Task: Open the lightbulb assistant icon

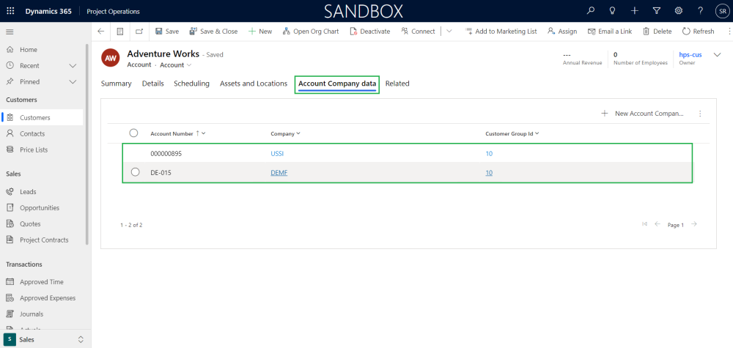Action: click(612, 11)
